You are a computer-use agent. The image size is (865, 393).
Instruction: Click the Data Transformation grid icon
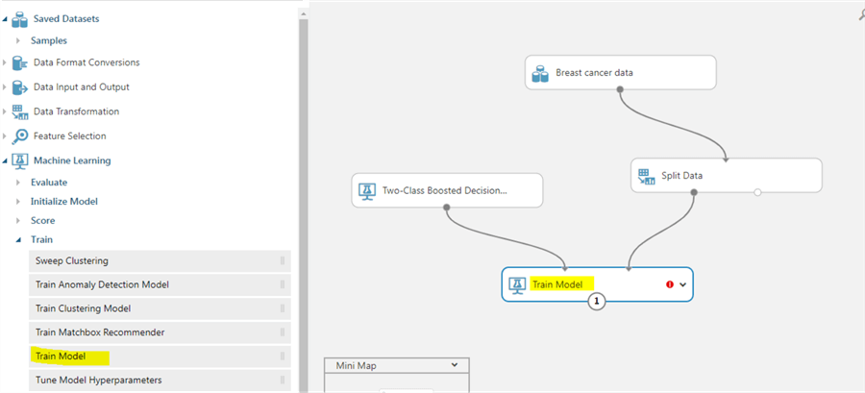(x=20, y=111)
